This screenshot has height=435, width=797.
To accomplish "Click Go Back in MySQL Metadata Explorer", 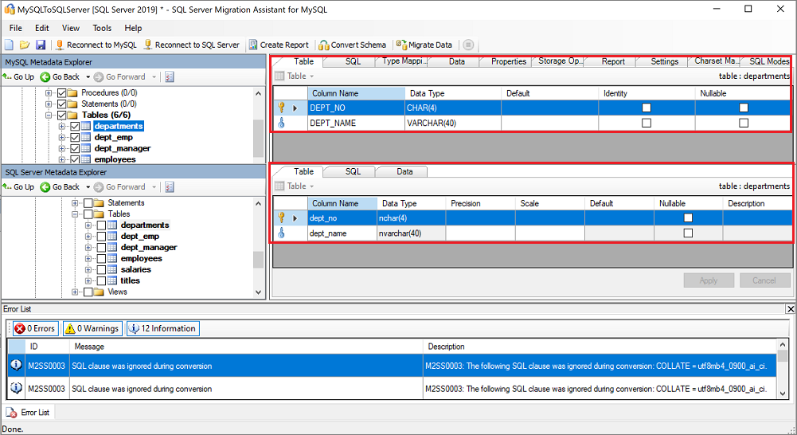I will point(61,77).
